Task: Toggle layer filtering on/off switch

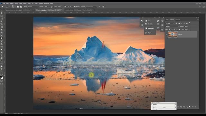Action: (189, 23)
